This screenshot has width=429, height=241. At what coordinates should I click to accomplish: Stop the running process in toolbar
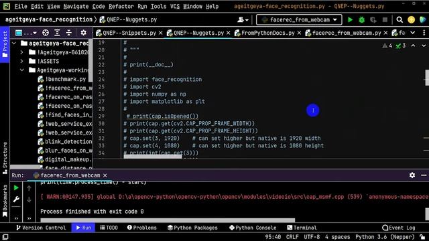[385, 19]
